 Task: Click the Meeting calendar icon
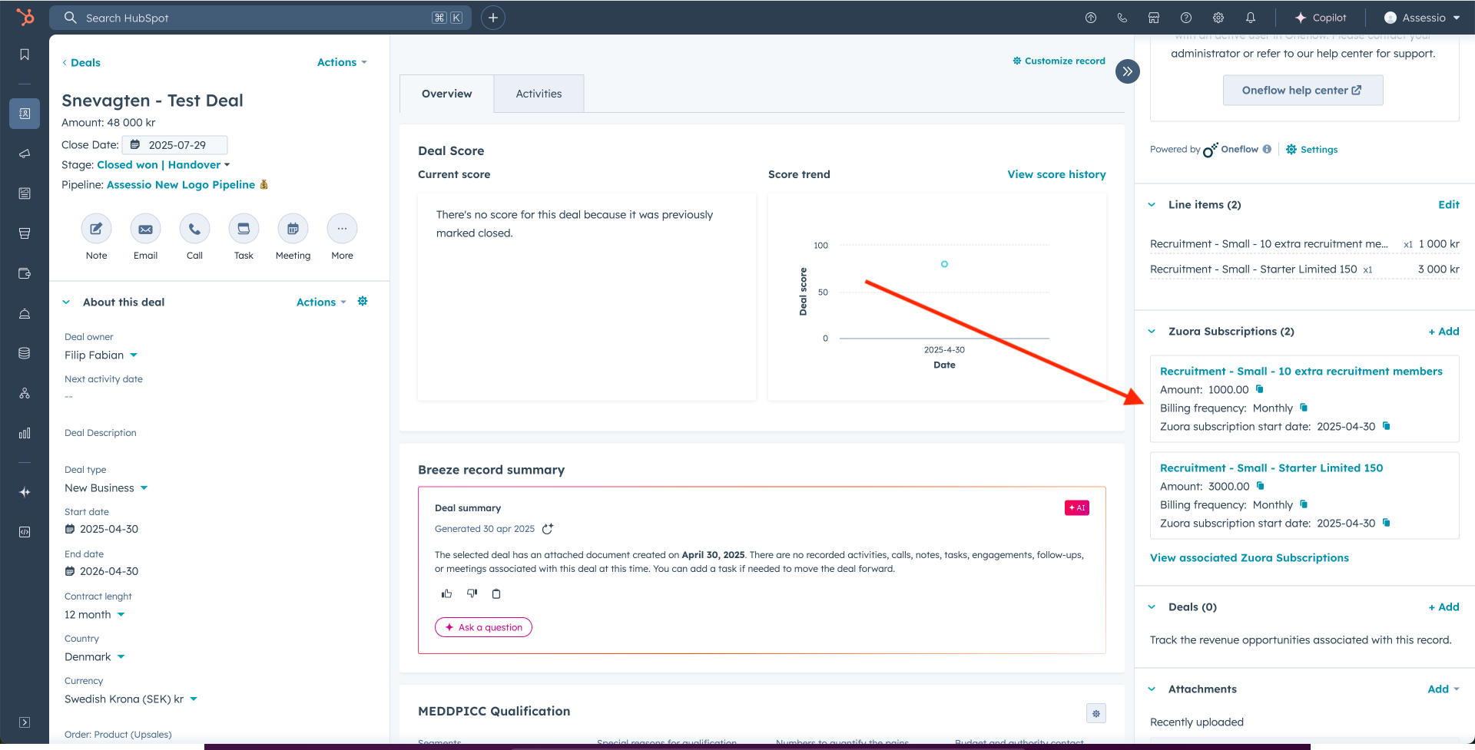pyautogui.click(x=293, y=229)
